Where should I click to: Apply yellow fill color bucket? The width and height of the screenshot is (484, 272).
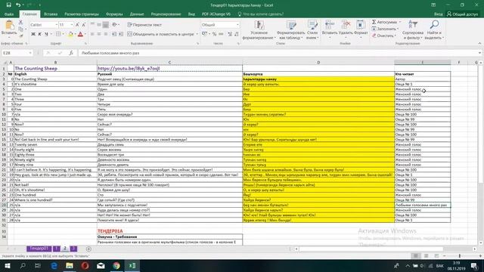point(70,34)
